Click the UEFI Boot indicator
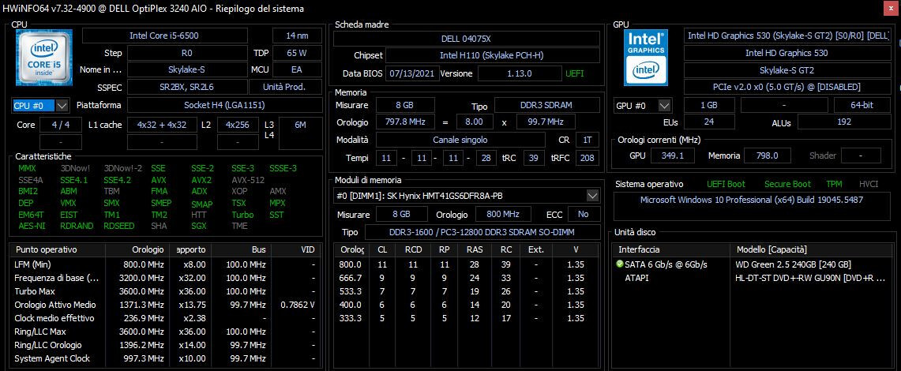This screenshot has width=901, height=371. point(726,185)
